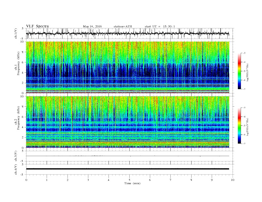Viewport: 262px width, 202px height.
Task: Click the ch.1 spectrogram color bar
Action: [x=239, y=71]
